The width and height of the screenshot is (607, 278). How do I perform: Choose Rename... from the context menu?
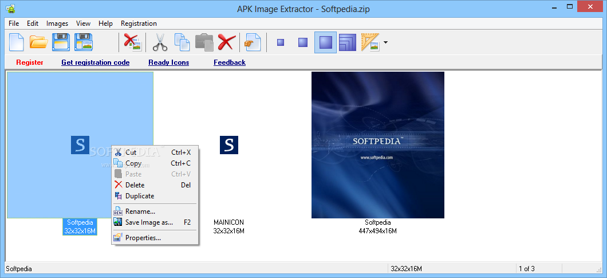(155, 212)
